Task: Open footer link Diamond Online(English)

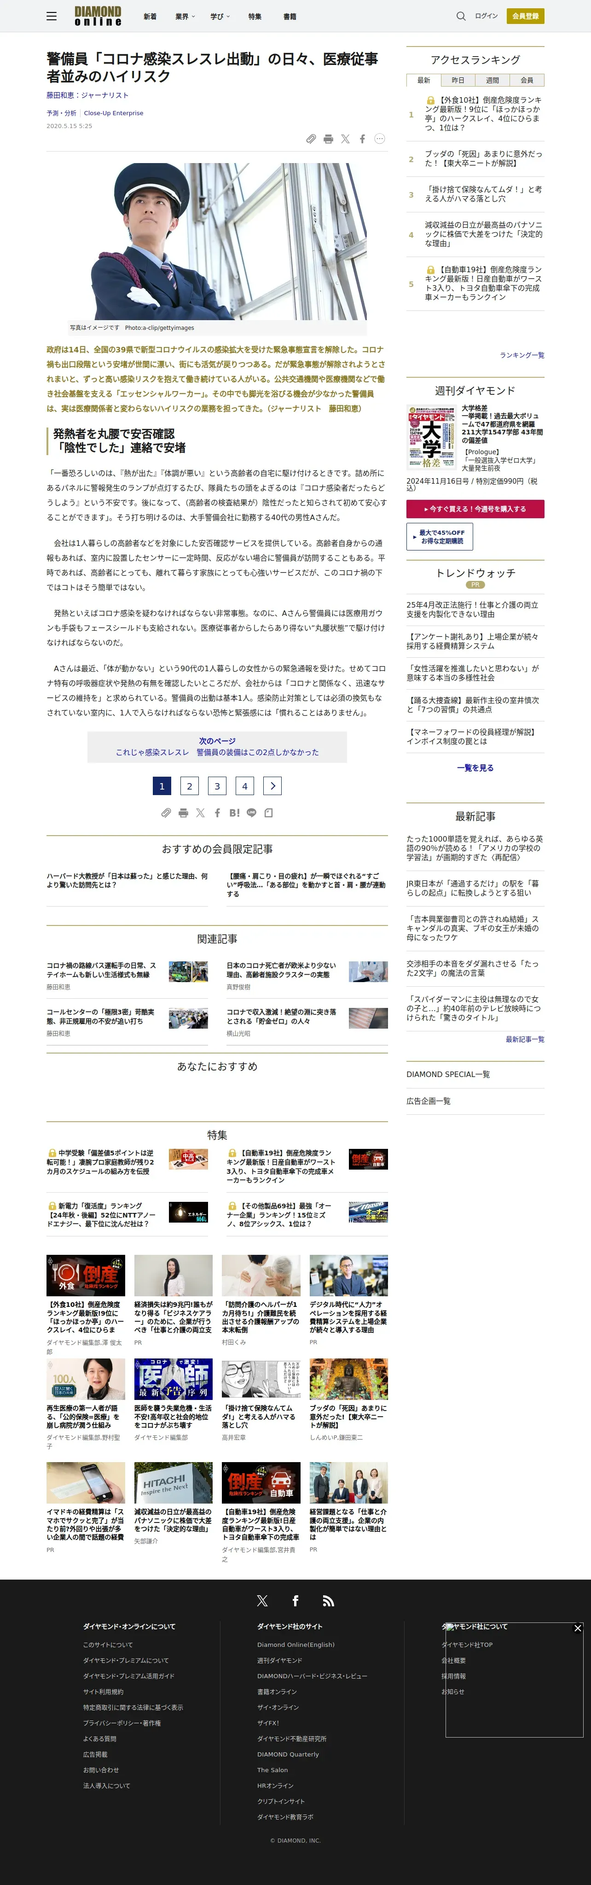Action: pyautogui.click(x=295, y=1644)
